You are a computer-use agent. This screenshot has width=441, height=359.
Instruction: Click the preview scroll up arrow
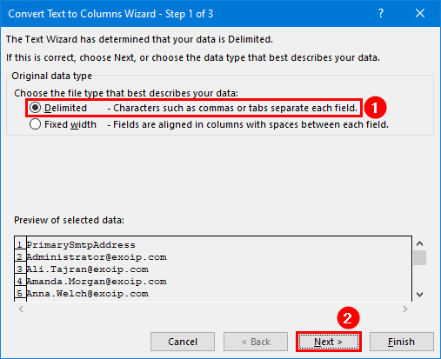(x=419, y=243)
